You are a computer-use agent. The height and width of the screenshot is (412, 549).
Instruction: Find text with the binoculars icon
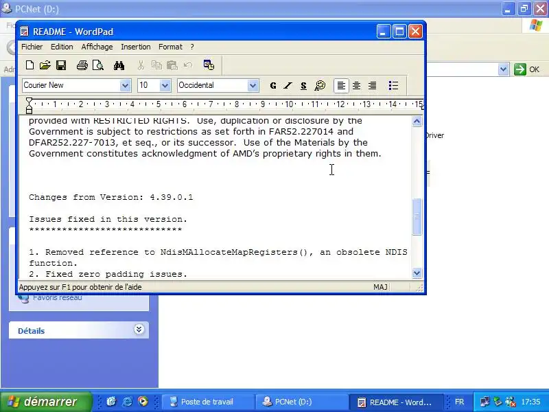119,65
